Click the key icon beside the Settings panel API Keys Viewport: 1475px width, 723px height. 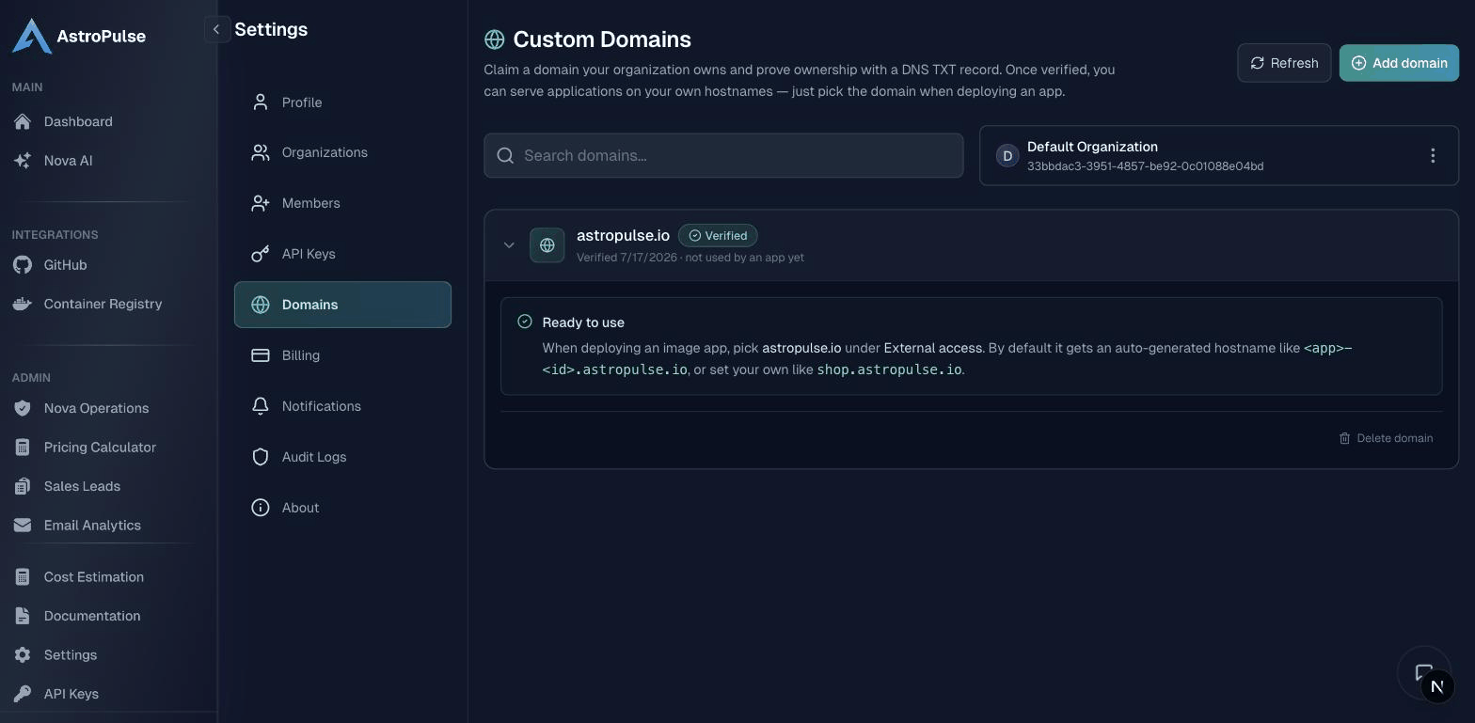click(261, 254)
